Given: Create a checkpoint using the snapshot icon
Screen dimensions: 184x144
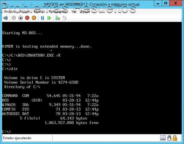Looking at the screenshot, I should point(58,18).
